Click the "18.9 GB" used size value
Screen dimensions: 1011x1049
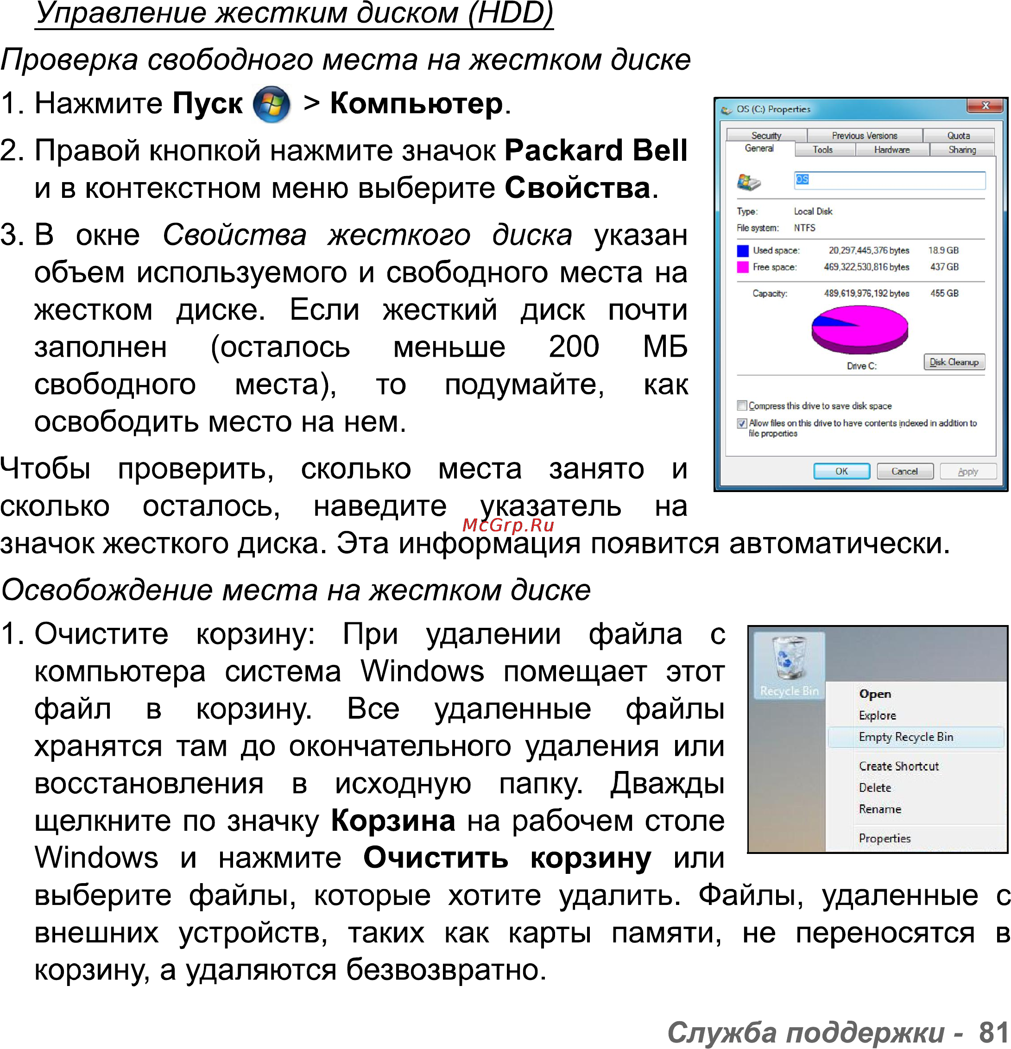pyautogui.click(x=943, y=251)
